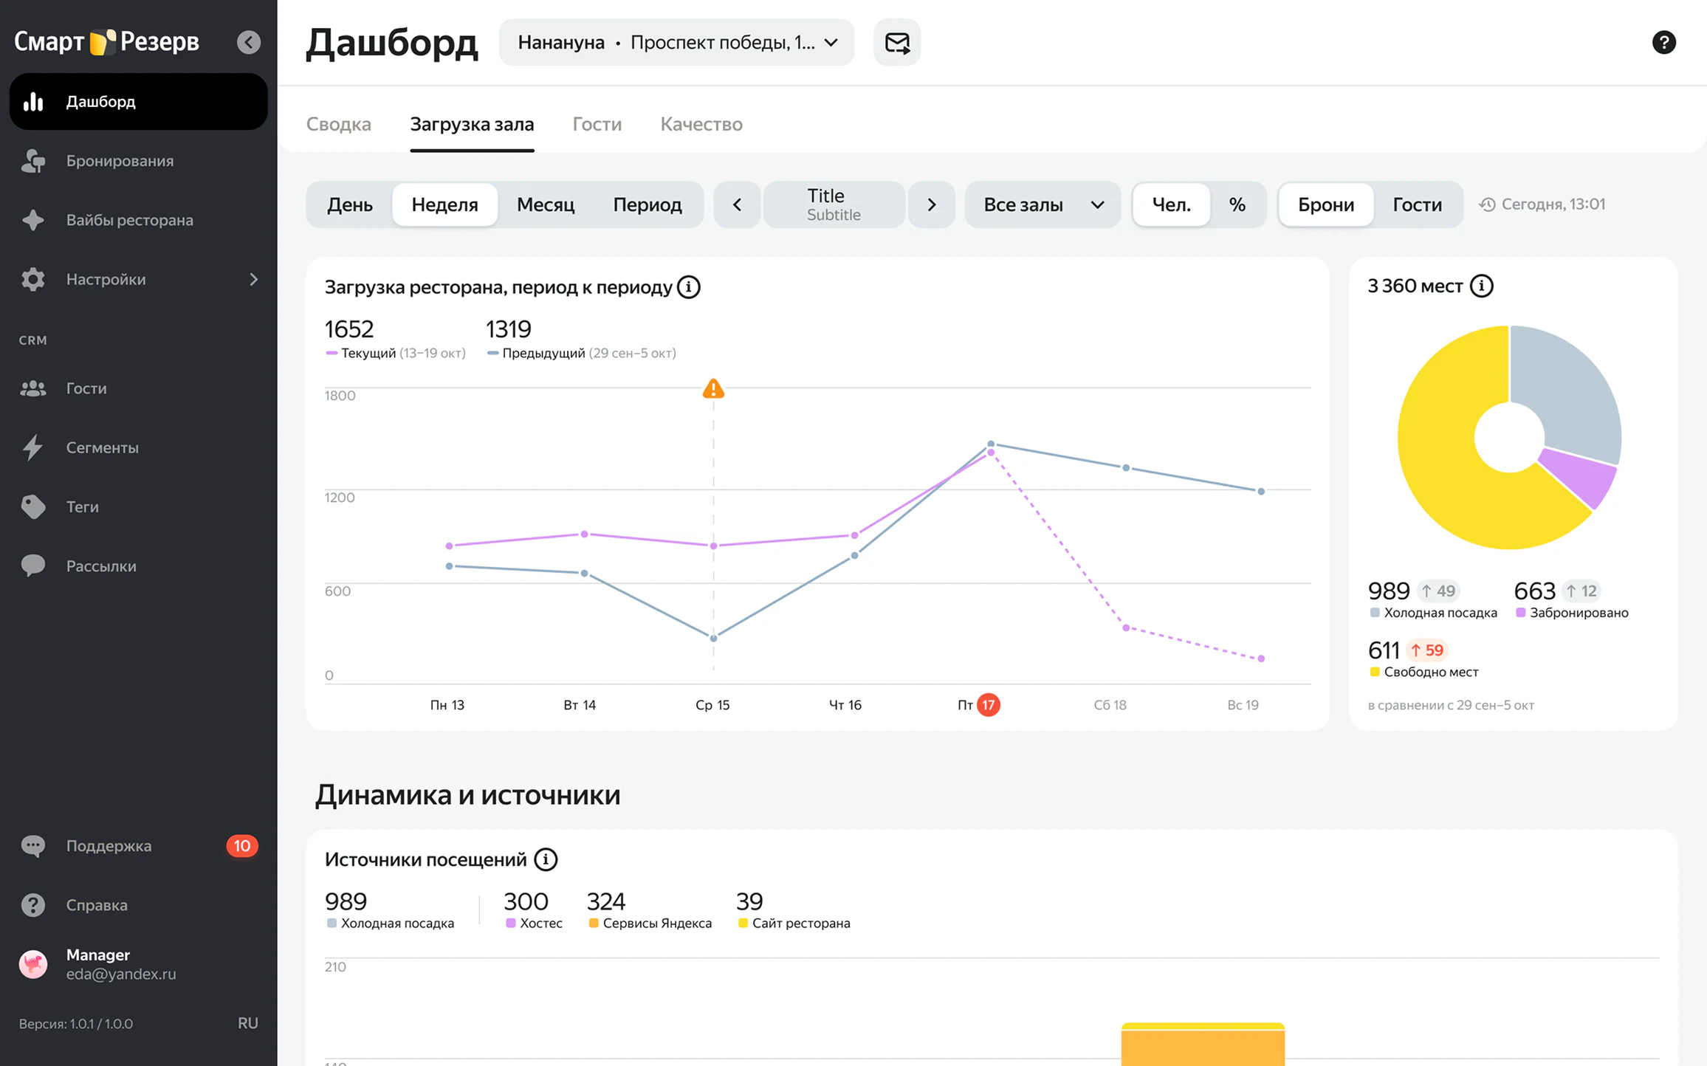Expand the Настройки submenu chevron
This screenshot has height=1066, width=1707.
[253, 279]
